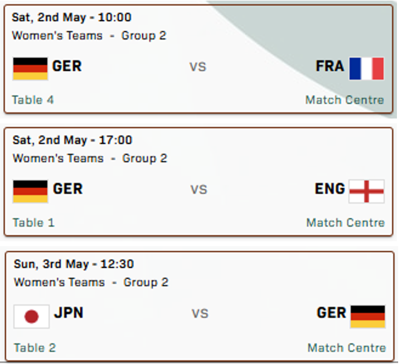Click Women's Teams Group 2 in 17:00 match
The image size is (403, 364).
tap(90, 159)
